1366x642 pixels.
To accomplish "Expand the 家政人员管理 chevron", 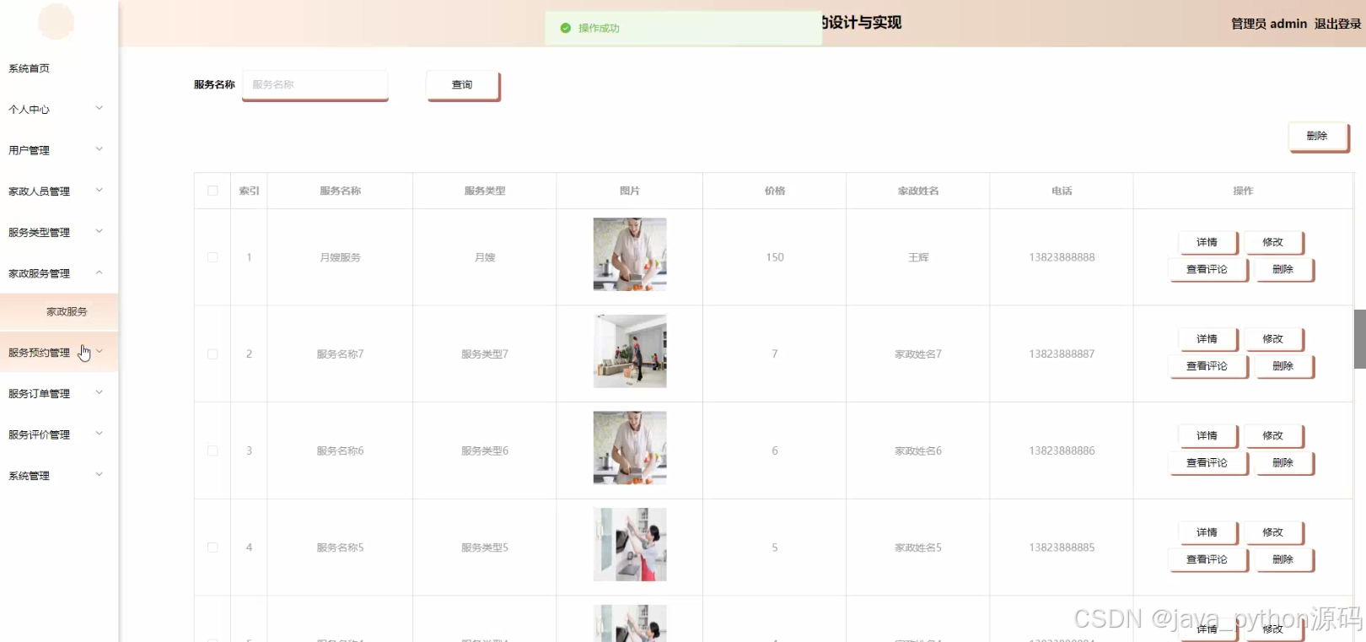I will (x=99, y=191).
